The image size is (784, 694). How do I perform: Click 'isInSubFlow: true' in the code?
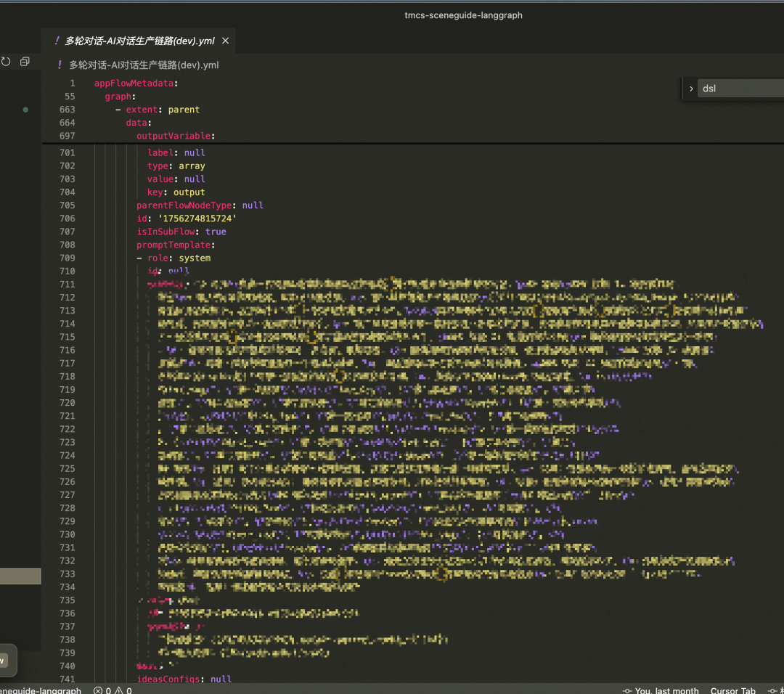point(181,232)
